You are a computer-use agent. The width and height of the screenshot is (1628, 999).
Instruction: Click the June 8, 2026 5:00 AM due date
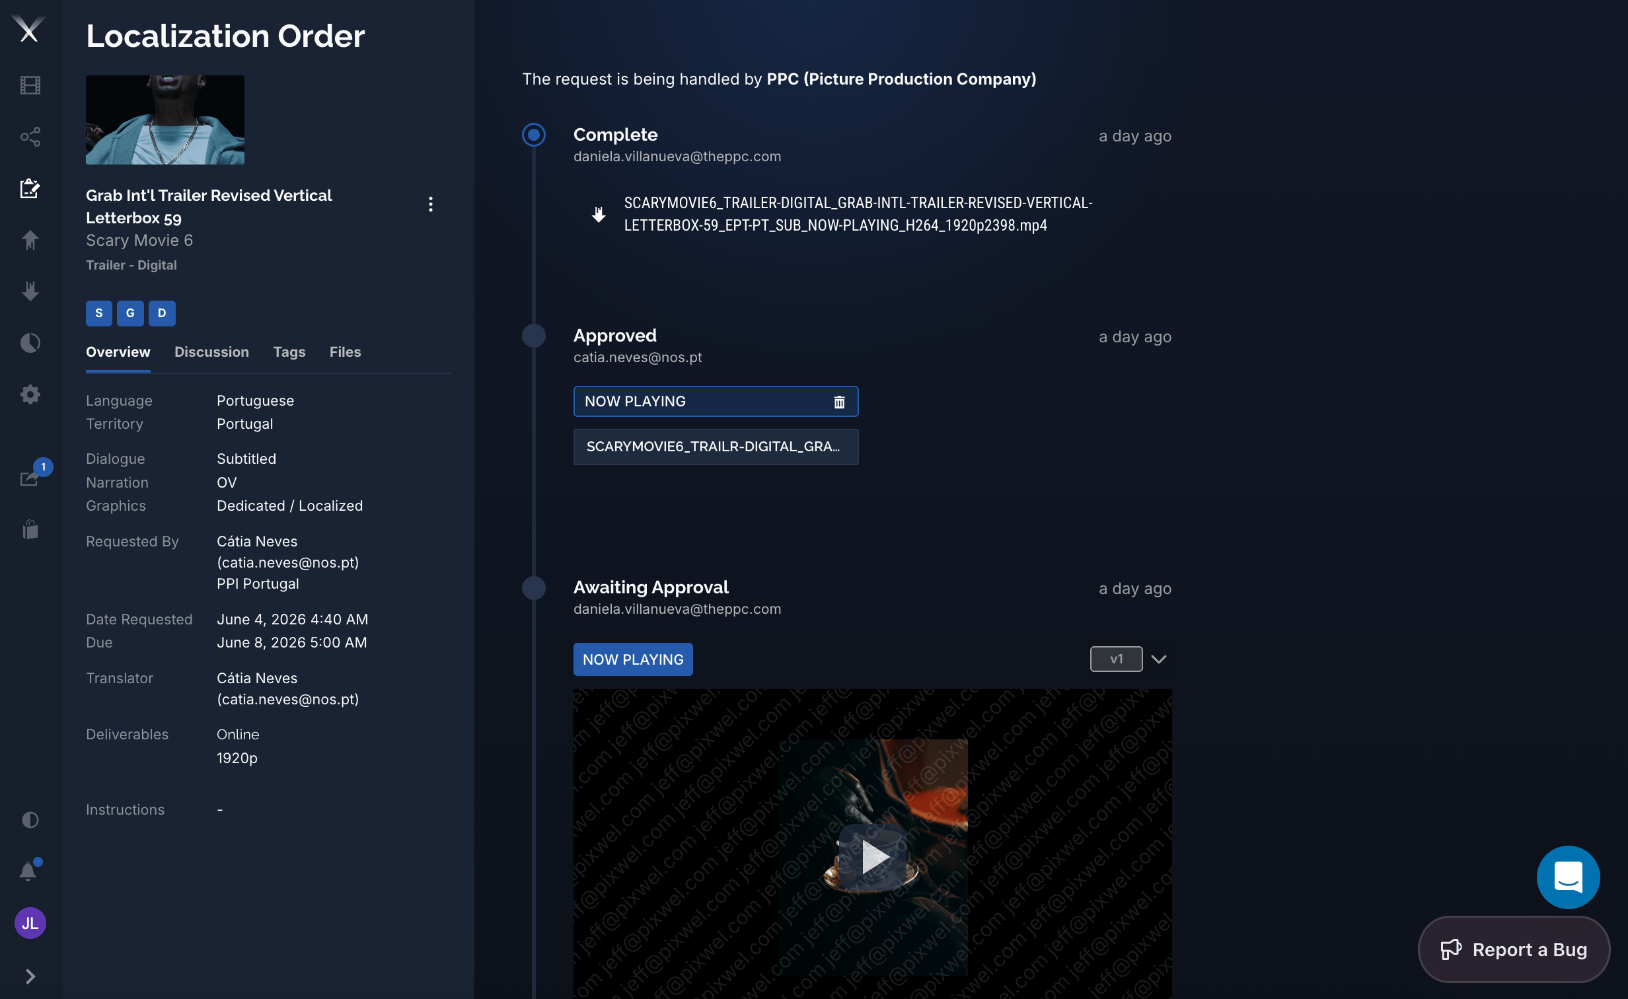(291, 643)
